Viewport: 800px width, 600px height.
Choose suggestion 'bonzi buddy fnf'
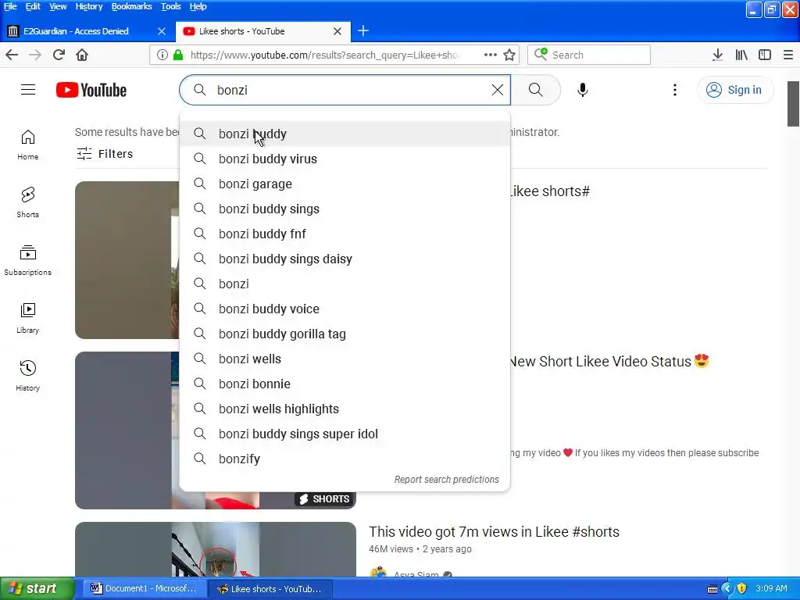point(345,234)
